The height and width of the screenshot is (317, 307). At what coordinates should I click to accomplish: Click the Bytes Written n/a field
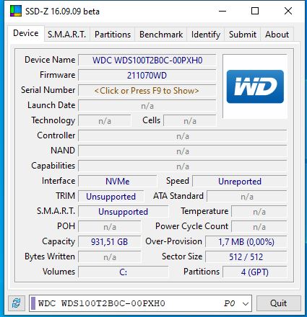(x=110, y=257)
